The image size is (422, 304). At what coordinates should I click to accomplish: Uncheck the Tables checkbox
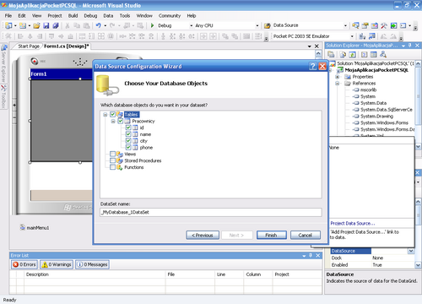[x=112, y=114]
